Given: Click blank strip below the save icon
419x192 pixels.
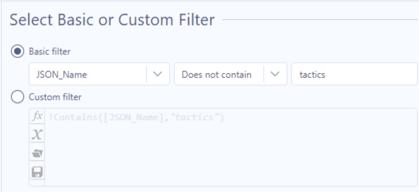Looking at the screenshot, I should pyautogui.click(x=37, y=182).
